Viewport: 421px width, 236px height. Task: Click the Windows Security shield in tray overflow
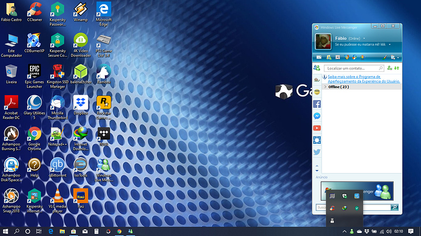point(345,196)
